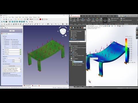Image resolution: width=138 pixels, height=103 pixels.
Task: Click SolidWorks New Study icon
Action: 71,19
